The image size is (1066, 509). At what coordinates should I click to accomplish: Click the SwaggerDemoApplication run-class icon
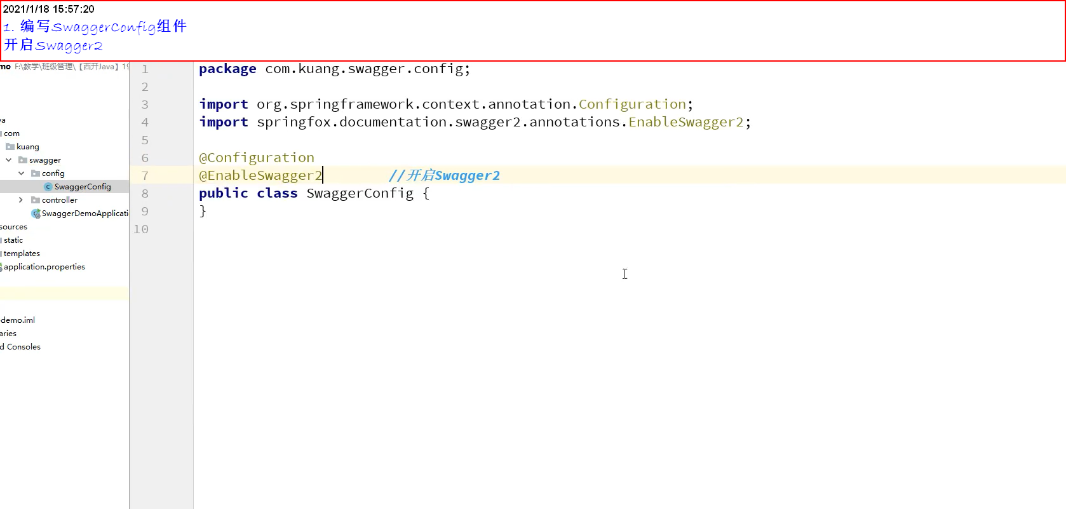(x=36, y=214)
